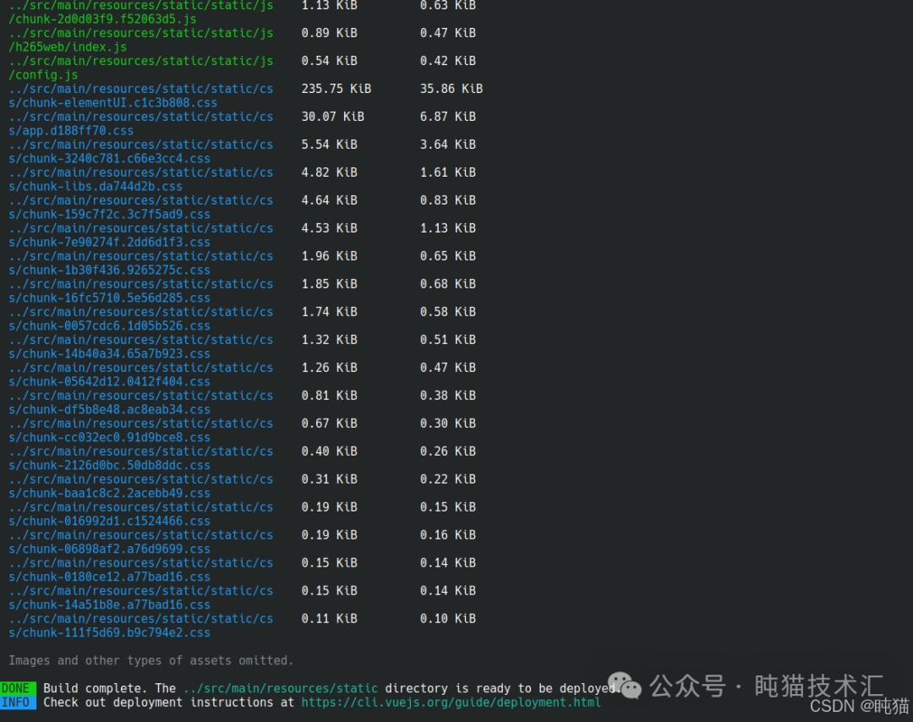Click the 5.54 KiB size value

329,145
